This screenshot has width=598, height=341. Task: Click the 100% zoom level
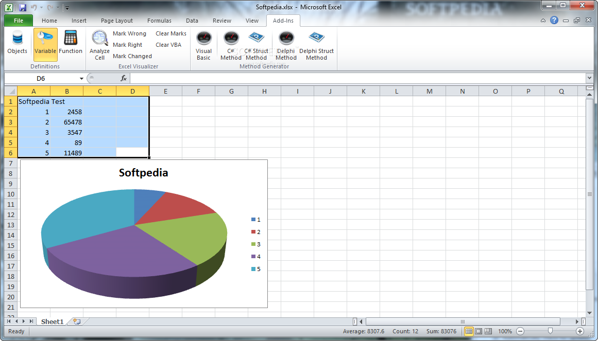tap(505, 331)
